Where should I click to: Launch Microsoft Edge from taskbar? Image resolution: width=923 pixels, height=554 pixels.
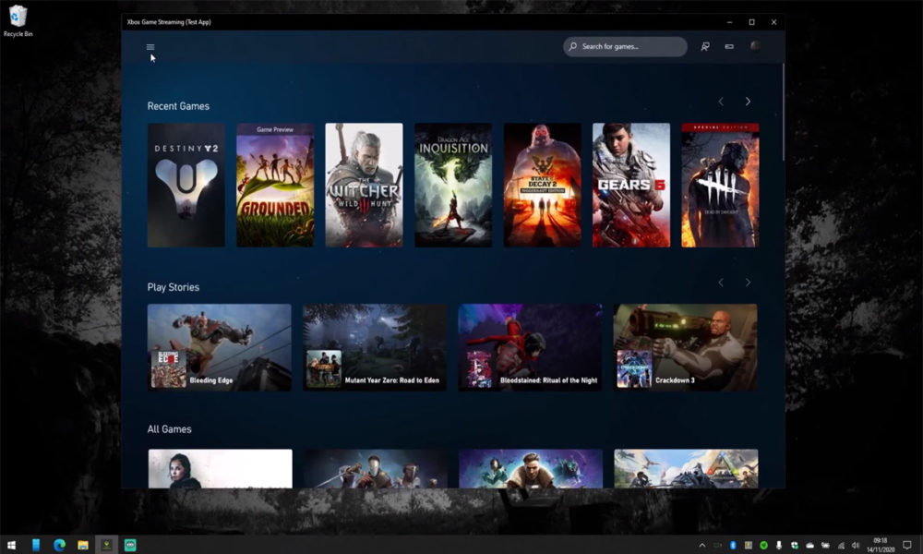[x=59, y=545]
